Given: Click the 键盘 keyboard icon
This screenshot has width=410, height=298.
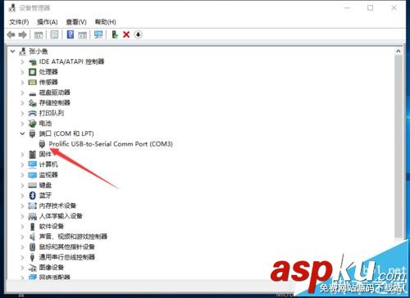Looking at the screenshot, I should (x=33, y=185).
